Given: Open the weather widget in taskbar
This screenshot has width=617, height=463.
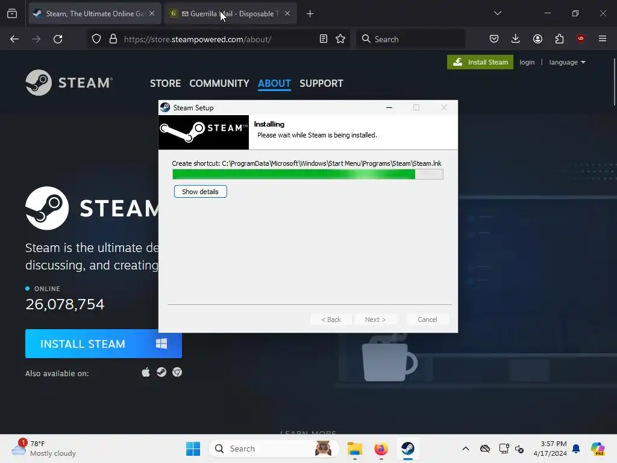Looking at the screenshot, I should coord(43,449).
